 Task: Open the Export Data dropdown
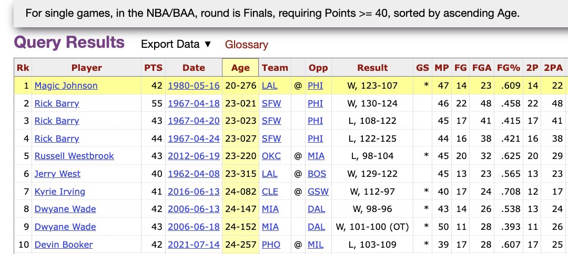pos(176,45)
